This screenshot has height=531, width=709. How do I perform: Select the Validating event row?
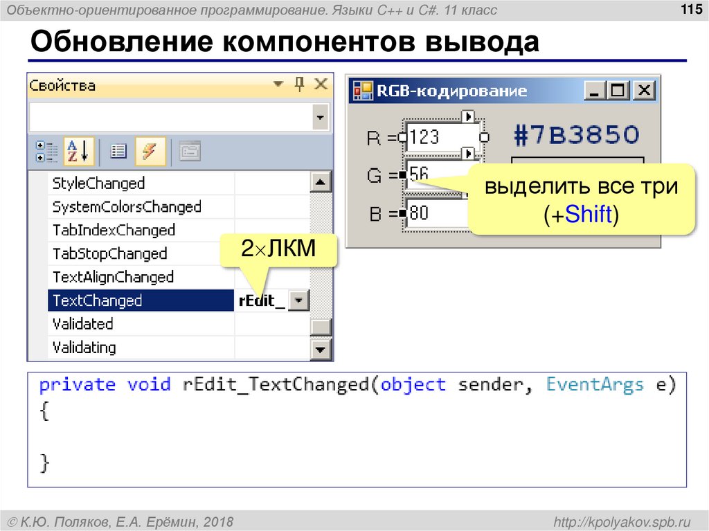pos(179,348)
